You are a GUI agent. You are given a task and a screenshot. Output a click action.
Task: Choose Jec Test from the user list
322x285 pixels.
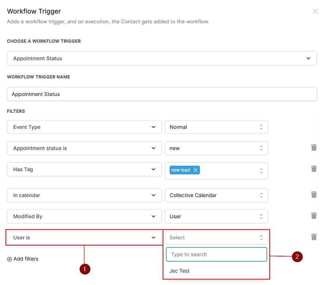(x=179, y=271)
